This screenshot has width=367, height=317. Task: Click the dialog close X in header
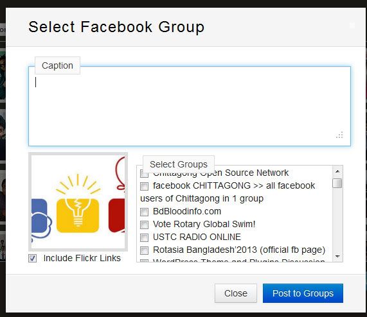[352, 26]
